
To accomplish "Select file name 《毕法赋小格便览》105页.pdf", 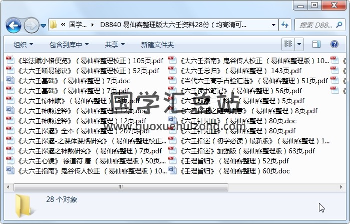I will tap(90, 61).
